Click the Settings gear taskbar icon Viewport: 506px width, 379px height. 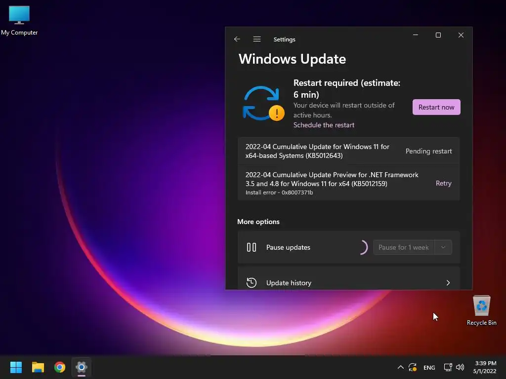[82, 367]
